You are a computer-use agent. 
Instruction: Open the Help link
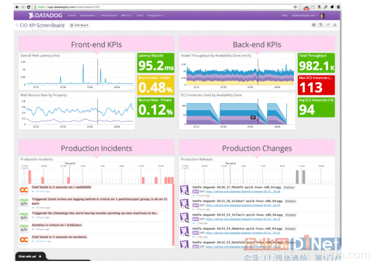tap(284, 15)
